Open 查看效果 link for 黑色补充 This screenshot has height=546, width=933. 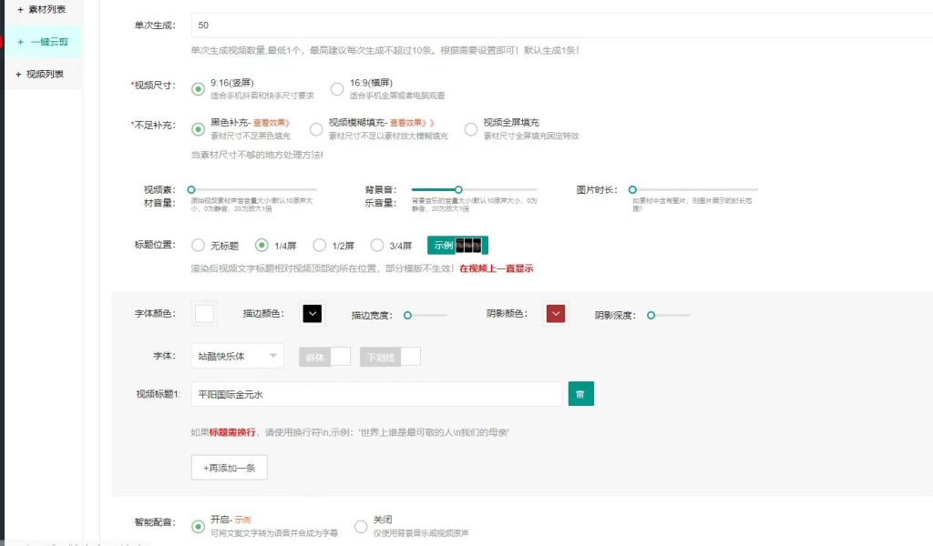pyautogui.click(x=272, y=122)
